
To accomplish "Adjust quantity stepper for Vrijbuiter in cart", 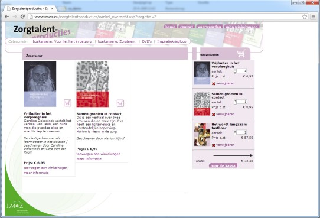I will click(x=235, y=71).
